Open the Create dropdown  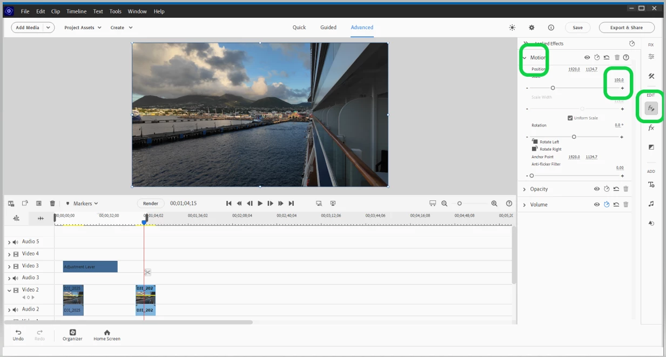pyautogui.click(x=122, y=28)
